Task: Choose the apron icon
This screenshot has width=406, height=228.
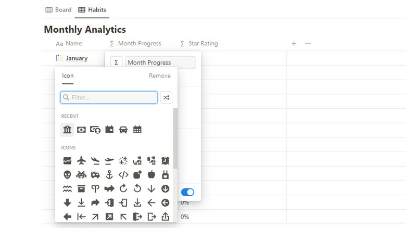Action: coord(165,174)
